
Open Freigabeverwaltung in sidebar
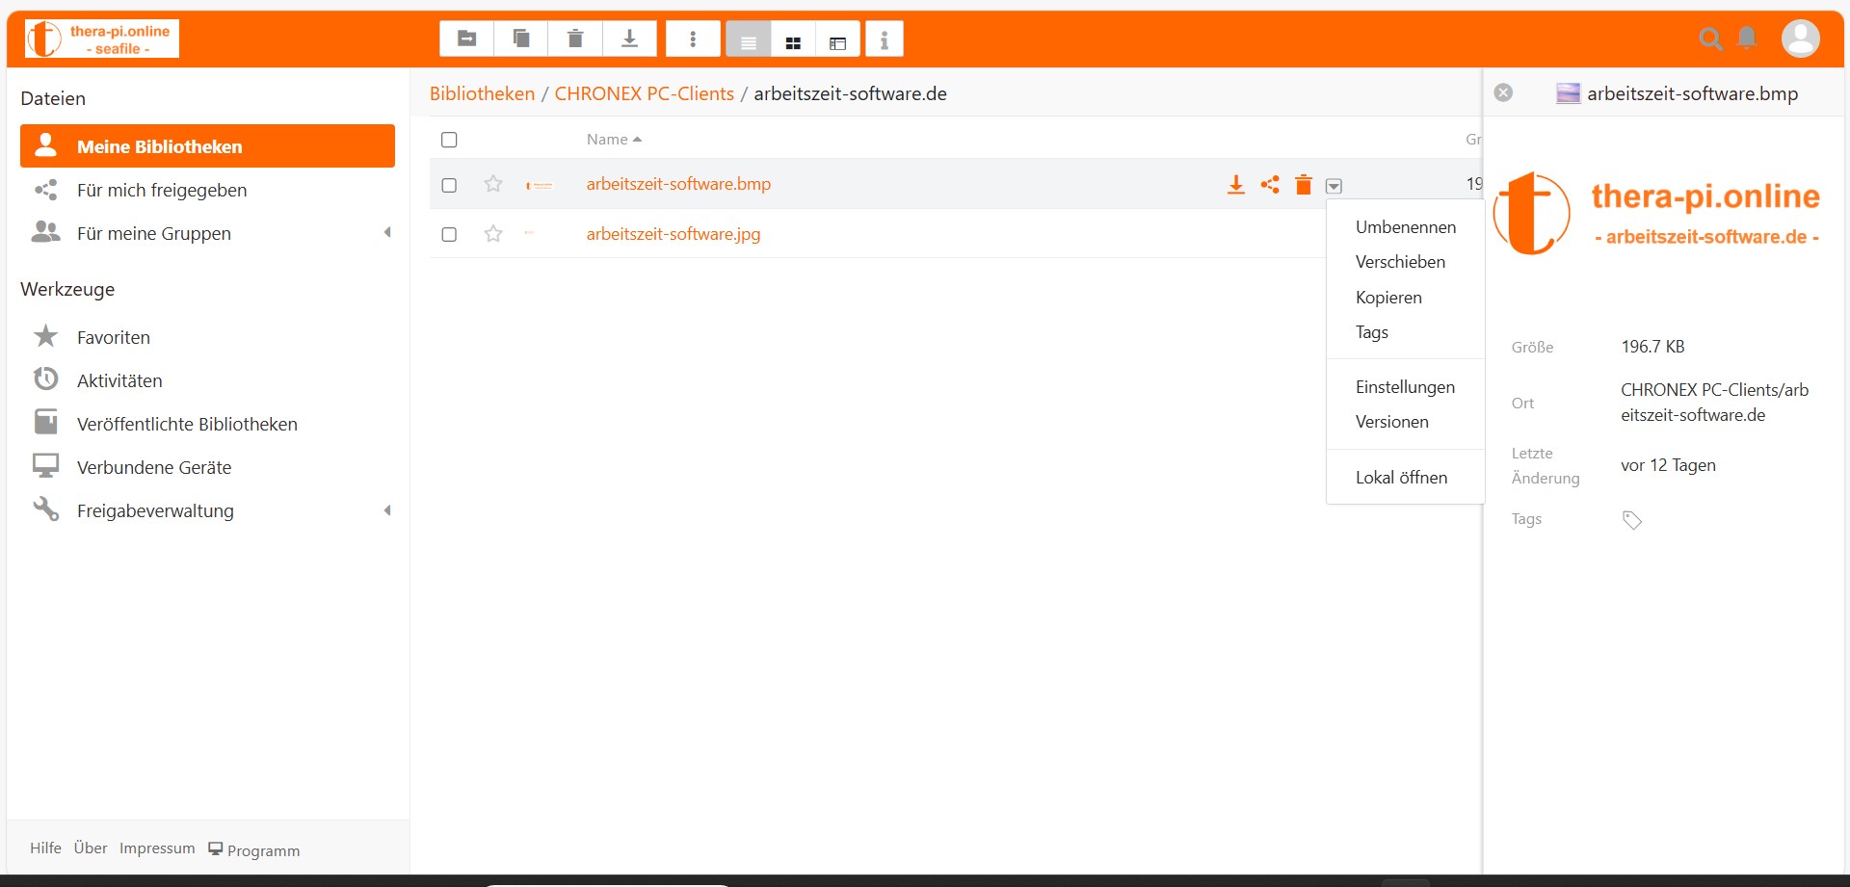point(207,510)
